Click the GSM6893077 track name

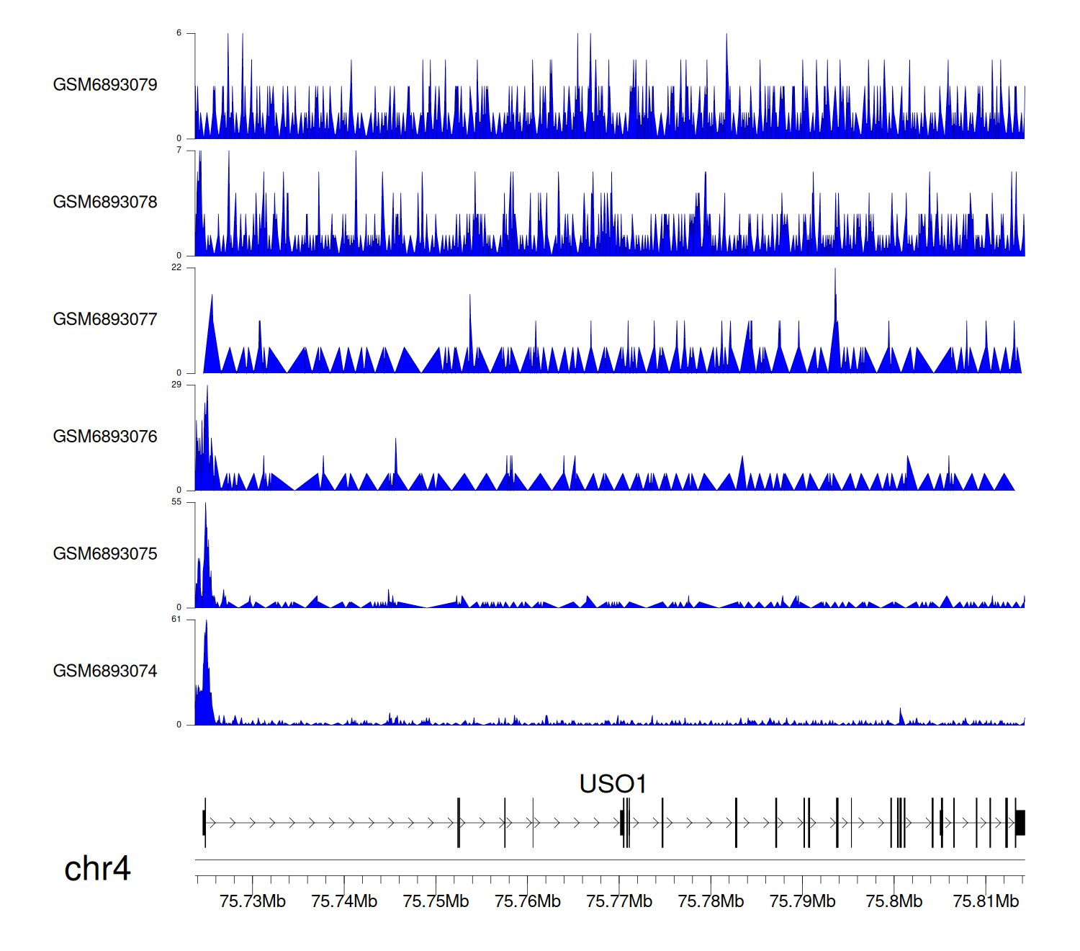pyautogui.click(x=105, y=320)
